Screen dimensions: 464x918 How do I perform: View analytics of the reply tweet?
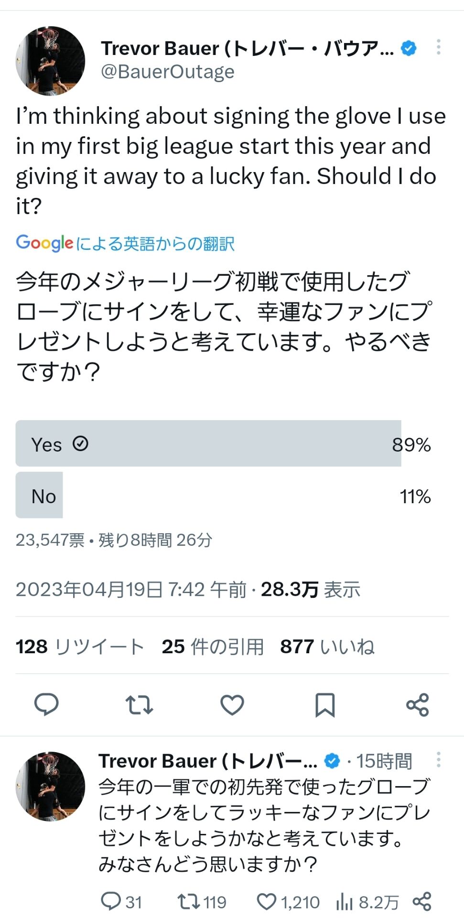pos(345,902)
